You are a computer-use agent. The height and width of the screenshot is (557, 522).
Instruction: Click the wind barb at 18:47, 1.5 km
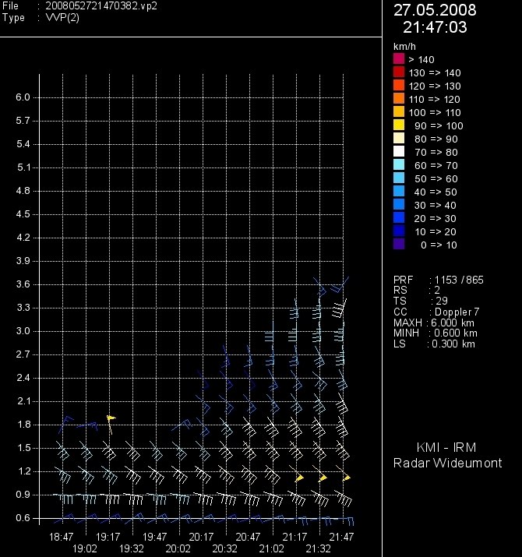click(x=62, y=451)
